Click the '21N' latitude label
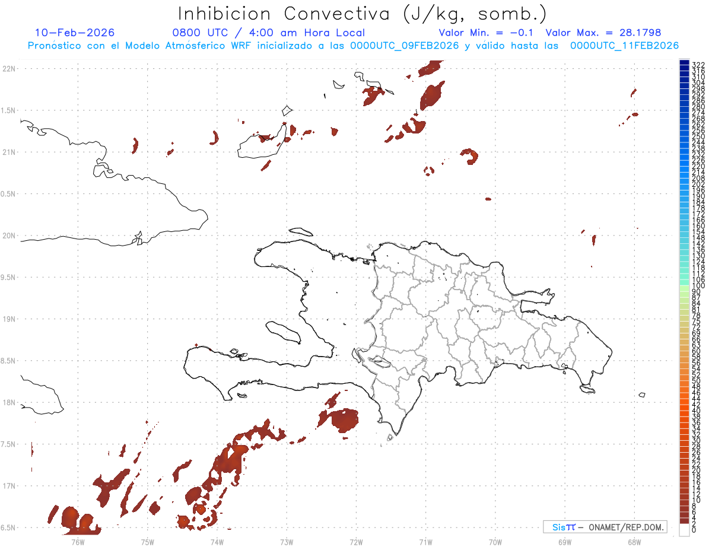The image size is (712, 550). (9, 152)
